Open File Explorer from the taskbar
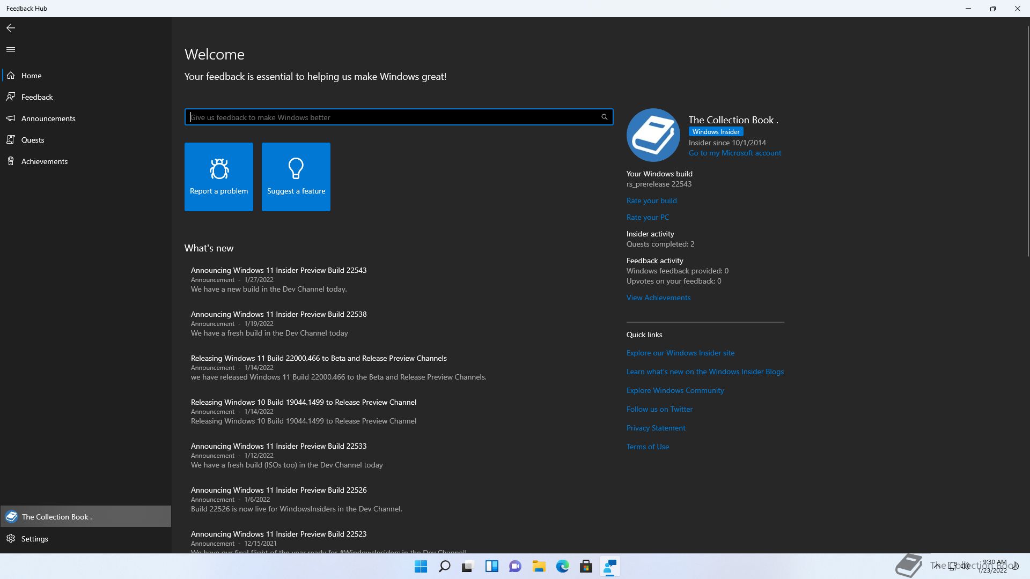 pos(539,566)
